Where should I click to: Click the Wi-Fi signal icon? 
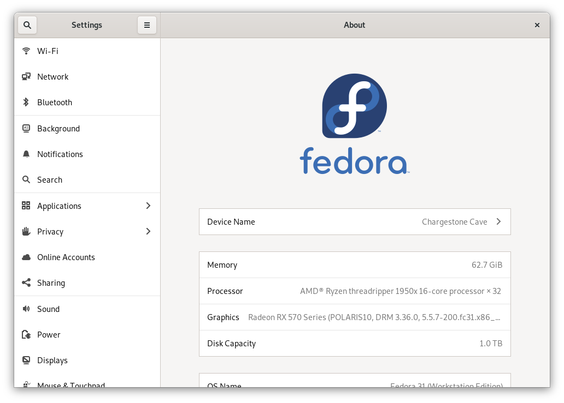coord(26,51)
